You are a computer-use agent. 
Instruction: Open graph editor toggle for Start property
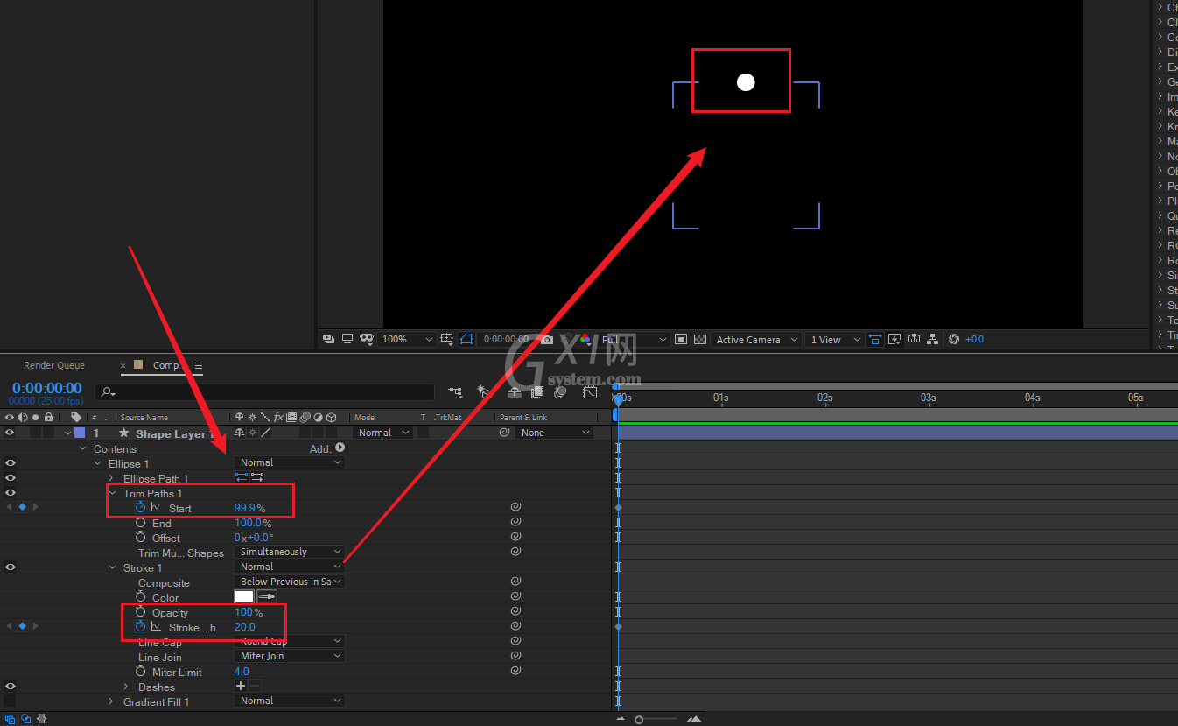[x=156, y=508]
